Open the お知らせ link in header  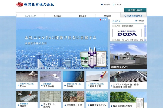(x=105, y=5)
